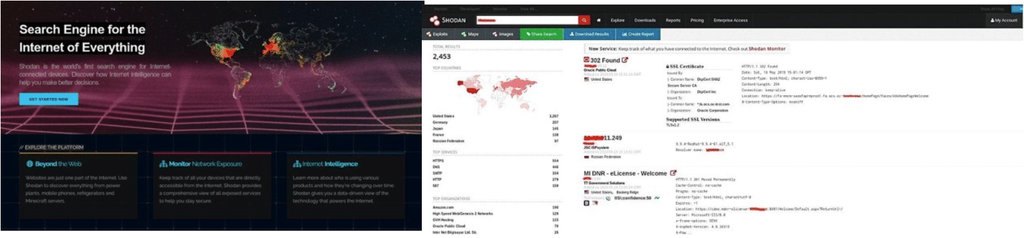Open the Shodan Monitor link in notice

(x=767, y=49)
